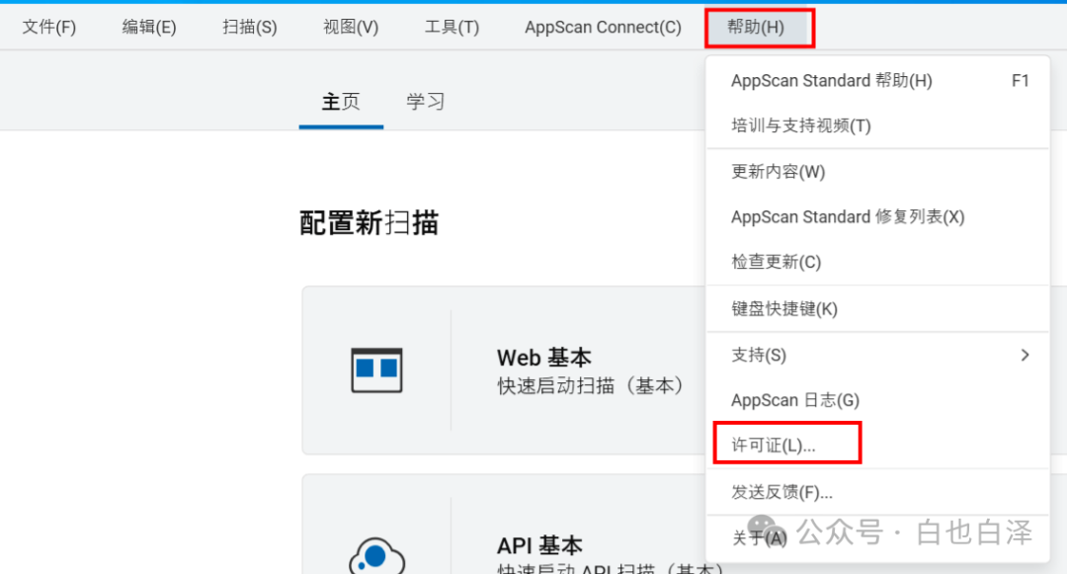Open the 帮助(H) menu
This screenshot has height=574, width=1067.
[x=759, y=27]
